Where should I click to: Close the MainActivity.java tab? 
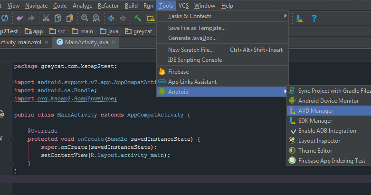point(114,42)
